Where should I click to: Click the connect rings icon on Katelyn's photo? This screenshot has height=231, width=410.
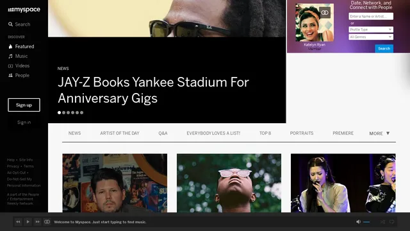tap(325, 13)
